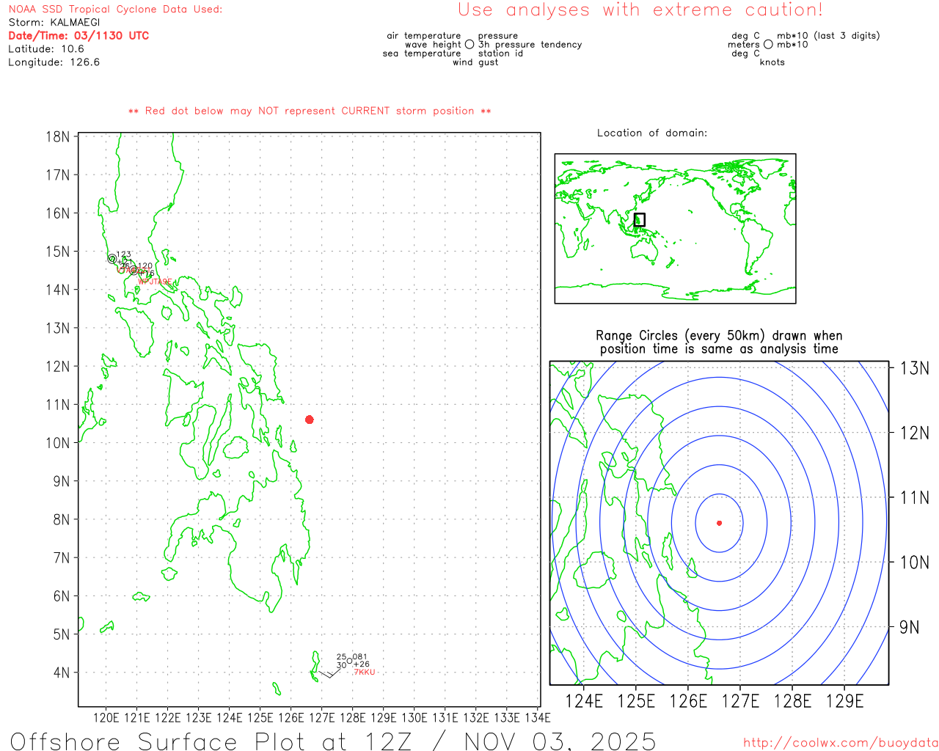Click the red 'Red dot below may NOT represent' notice
The height and width of the screenshot is (751, 939).
pos(310,111)
